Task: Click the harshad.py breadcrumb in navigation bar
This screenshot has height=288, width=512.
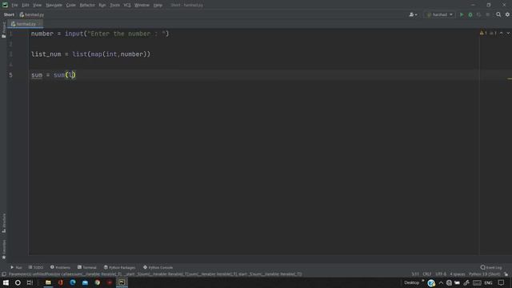Action: coord(32,14)
